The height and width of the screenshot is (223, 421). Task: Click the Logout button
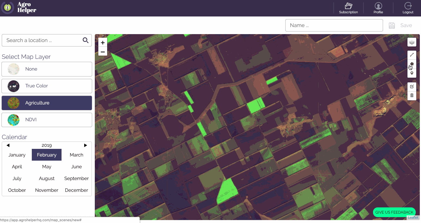[408, 8]
